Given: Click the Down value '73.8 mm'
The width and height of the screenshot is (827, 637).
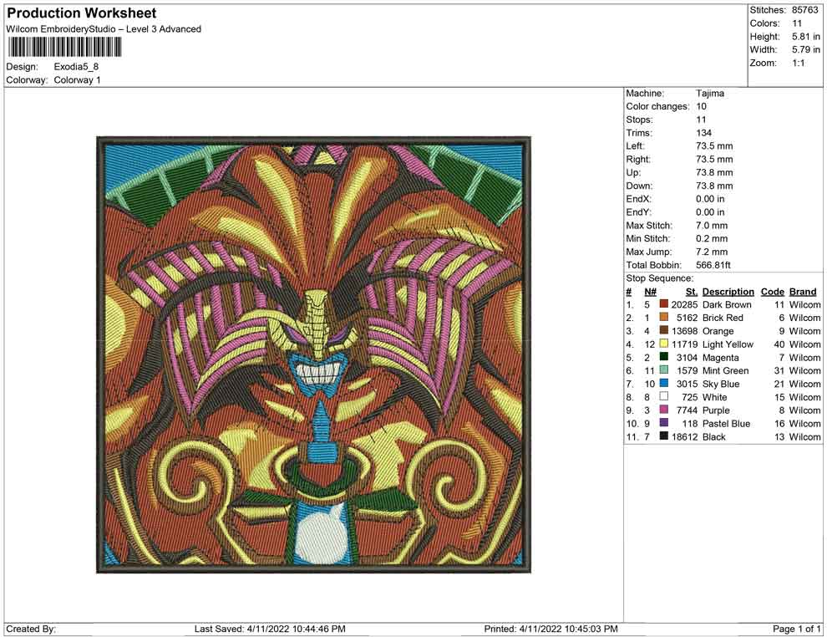Looking at the screenshot, I should 714,186.
